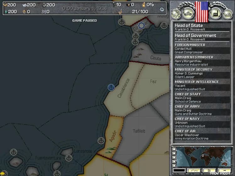Select the Ceuta province on the map

tap(156, 58)
